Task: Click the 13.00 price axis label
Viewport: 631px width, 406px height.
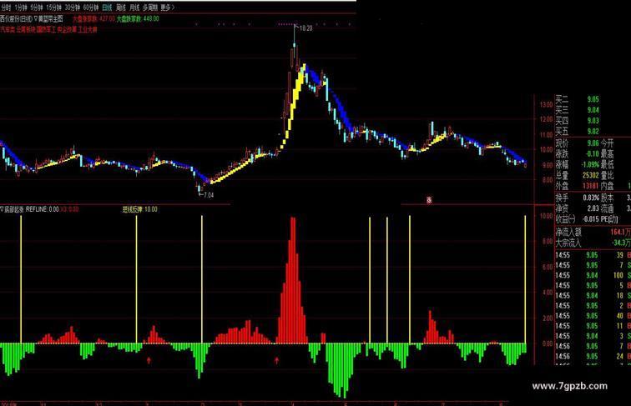Action: point(546,104)
